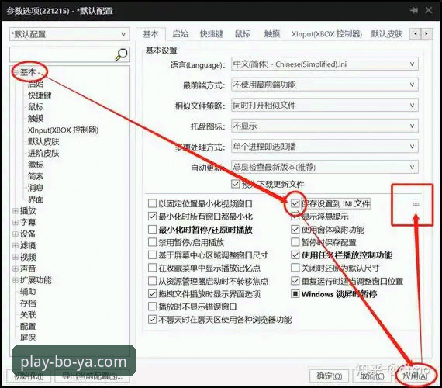Open the 多重处理方式 dropdown
The height and width of the screenshot is (388, 442).
tap(325, 147)
